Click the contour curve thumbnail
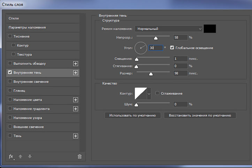 (141, 94)
